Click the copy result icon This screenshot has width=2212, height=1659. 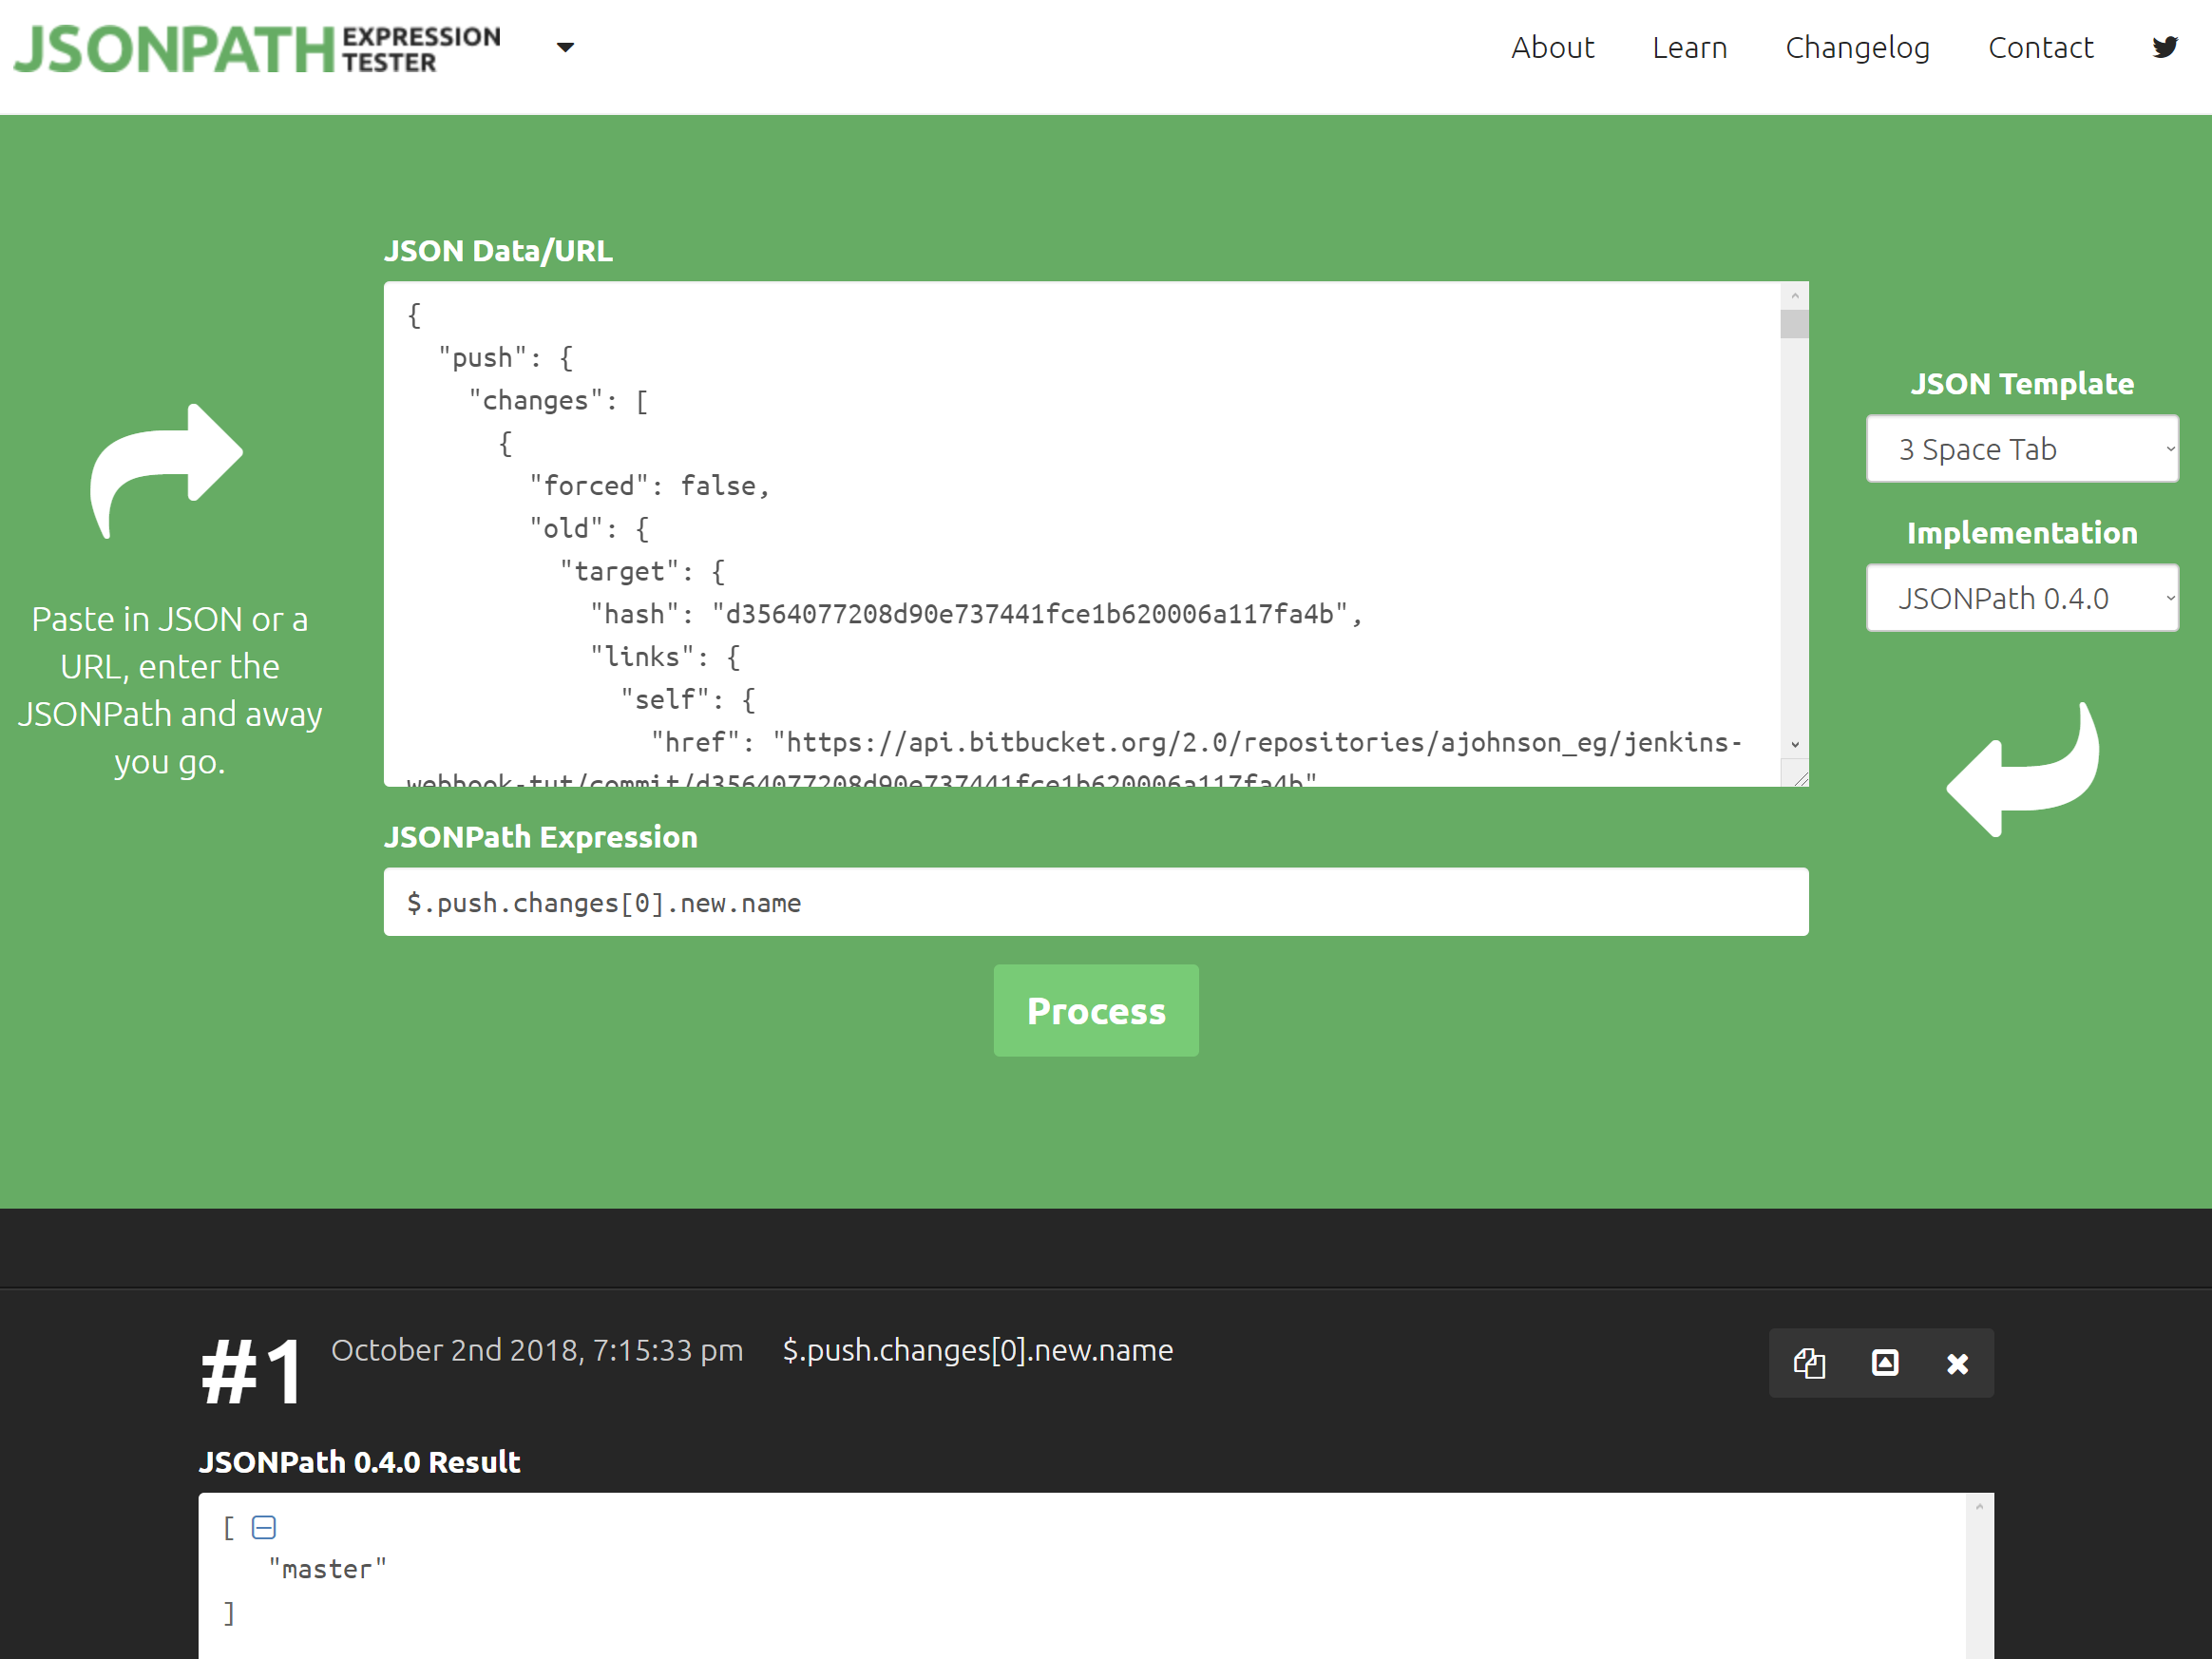pos(1808,1363)
